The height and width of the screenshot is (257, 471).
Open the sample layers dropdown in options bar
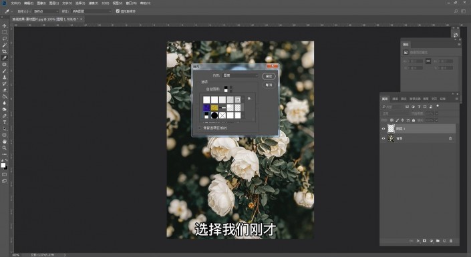point(91,11)
